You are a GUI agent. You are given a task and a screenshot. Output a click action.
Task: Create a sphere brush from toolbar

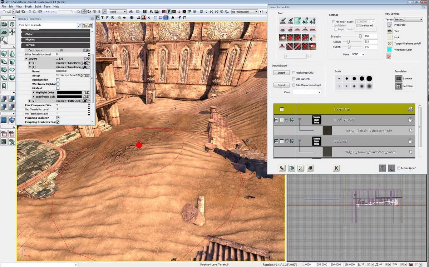pyautogui.click(x=12, y=78)
